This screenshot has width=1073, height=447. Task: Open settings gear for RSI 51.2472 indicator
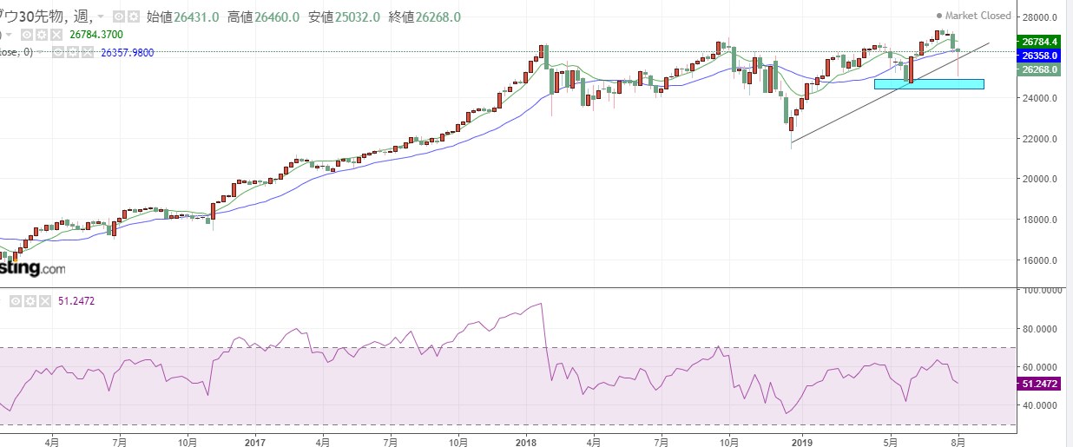click(30, 301)
